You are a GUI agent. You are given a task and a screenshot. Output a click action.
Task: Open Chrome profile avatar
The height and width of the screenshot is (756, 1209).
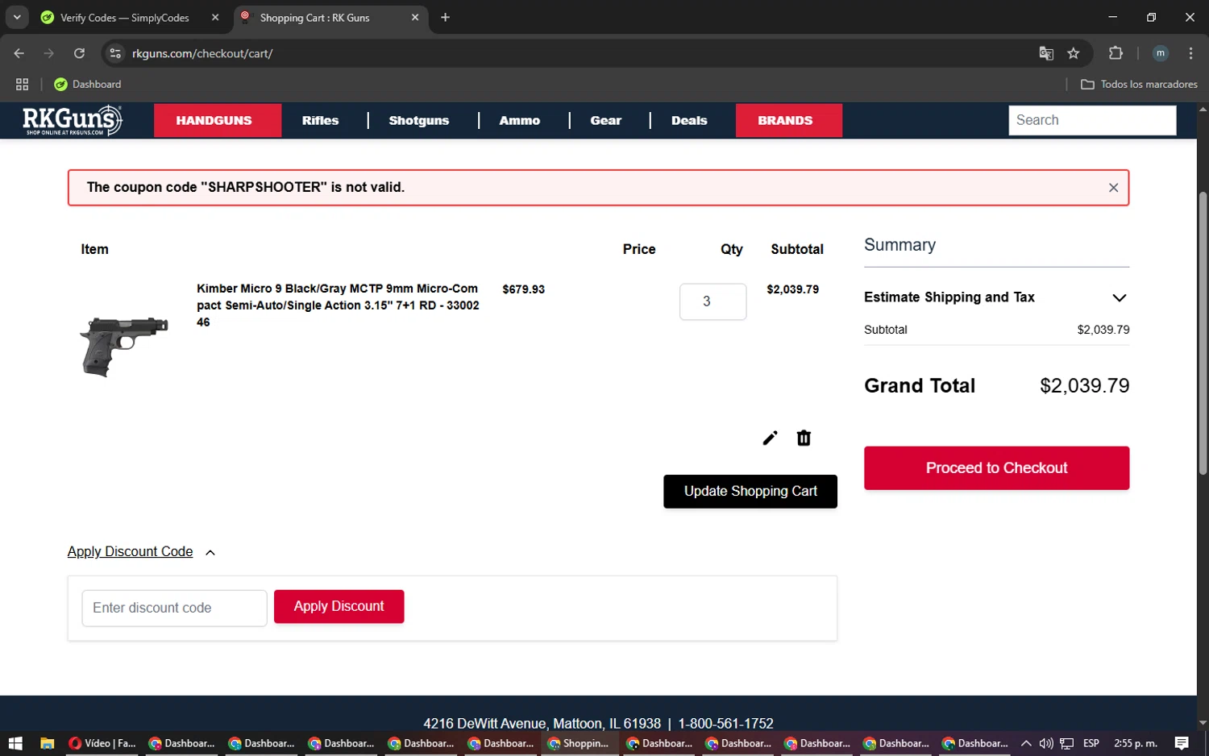[1161, 53]
